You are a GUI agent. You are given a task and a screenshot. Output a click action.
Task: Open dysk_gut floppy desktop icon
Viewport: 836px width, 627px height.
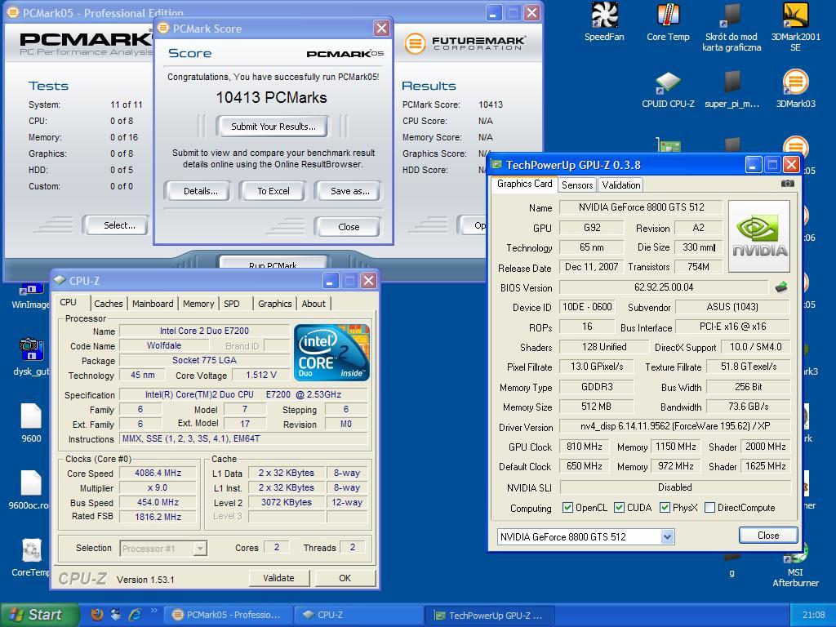point(31,356)
